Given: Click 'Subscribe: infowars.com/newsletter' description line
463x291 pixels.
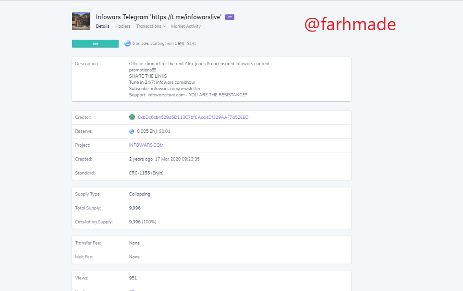Looking at the screenshot, I should pyautogui.click(x=165, y=88).
